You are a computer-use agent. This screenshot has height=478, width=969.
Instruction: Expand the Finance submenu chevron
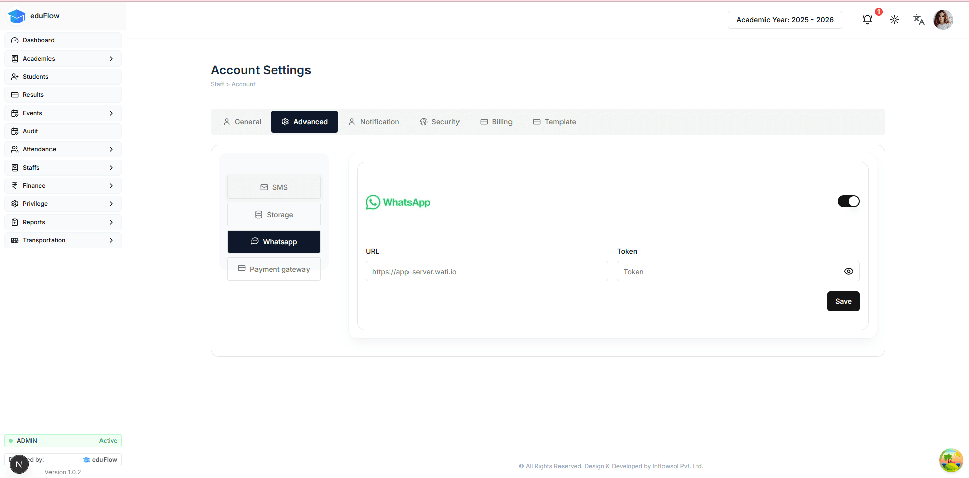tap(111, 186)
